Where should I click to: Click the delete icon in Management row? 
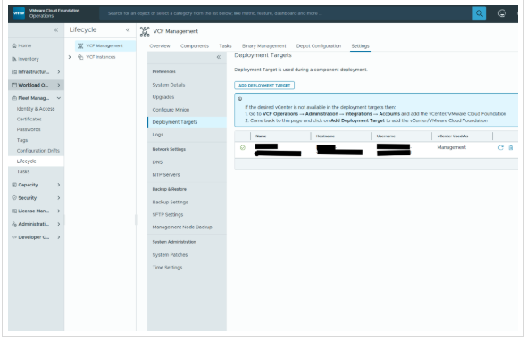[511, 148]
